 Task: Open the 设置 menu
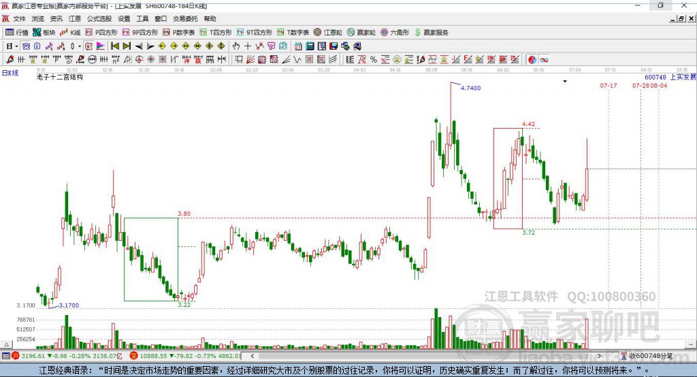(124, 18)
